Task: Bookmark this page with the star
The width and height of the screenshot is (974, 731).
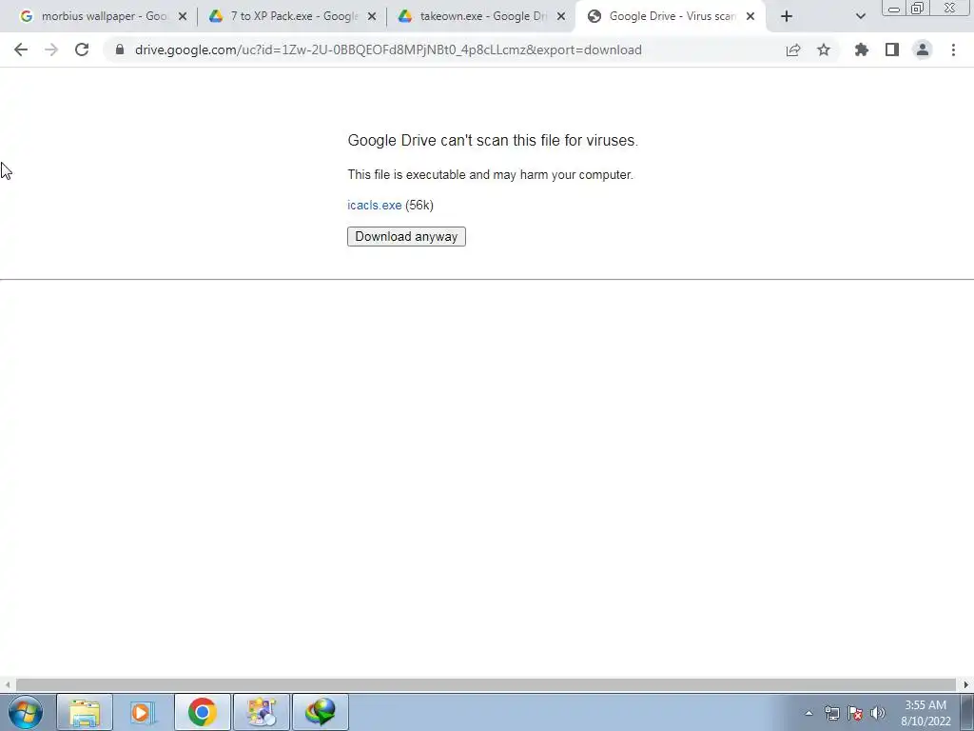Action: coord(824,49)
